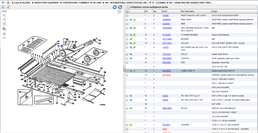This screenshot has width=258, height=133.
Task: Click the collapse-left panel toolbar icon
Action: pos(3,7)
